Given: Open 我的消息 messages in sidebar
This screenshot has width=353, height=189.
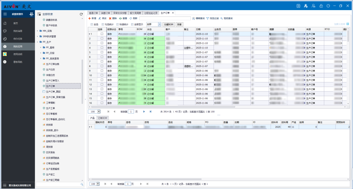Looking at the screenshot, I should click(x=18, y=31).
